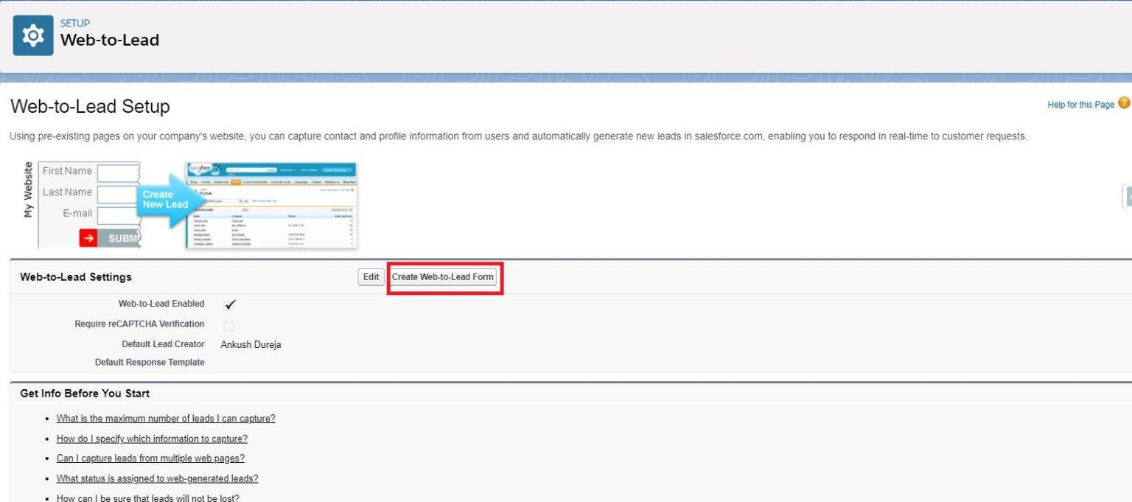This screenshot has width=1132, height=502.
Task: Open 'What is the maximum number of leads I can capture?'
Action: [165, 418]
